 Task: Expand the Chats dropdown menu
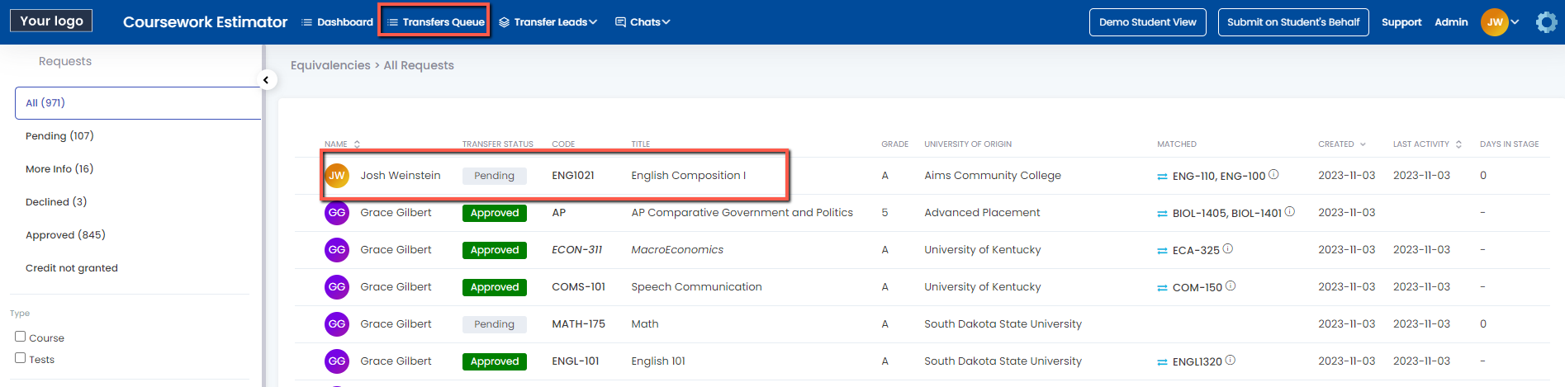[643, 22]
